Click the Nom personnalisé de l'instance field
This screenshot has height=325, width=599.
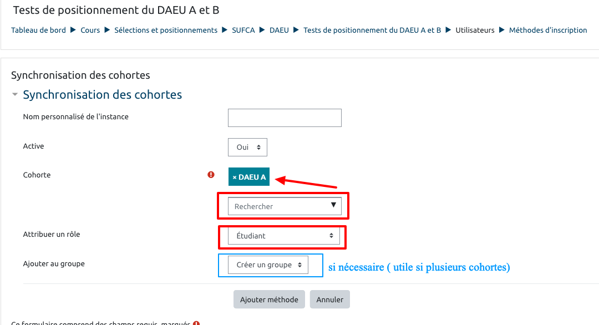[285, 118]
